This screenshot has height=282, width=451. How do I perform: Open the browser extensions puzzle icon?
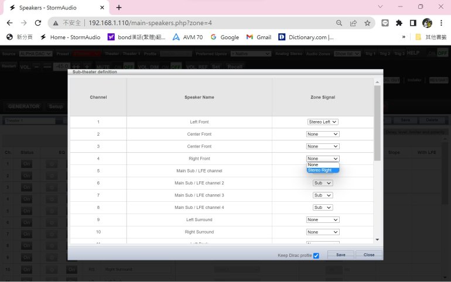click(399, 23)
